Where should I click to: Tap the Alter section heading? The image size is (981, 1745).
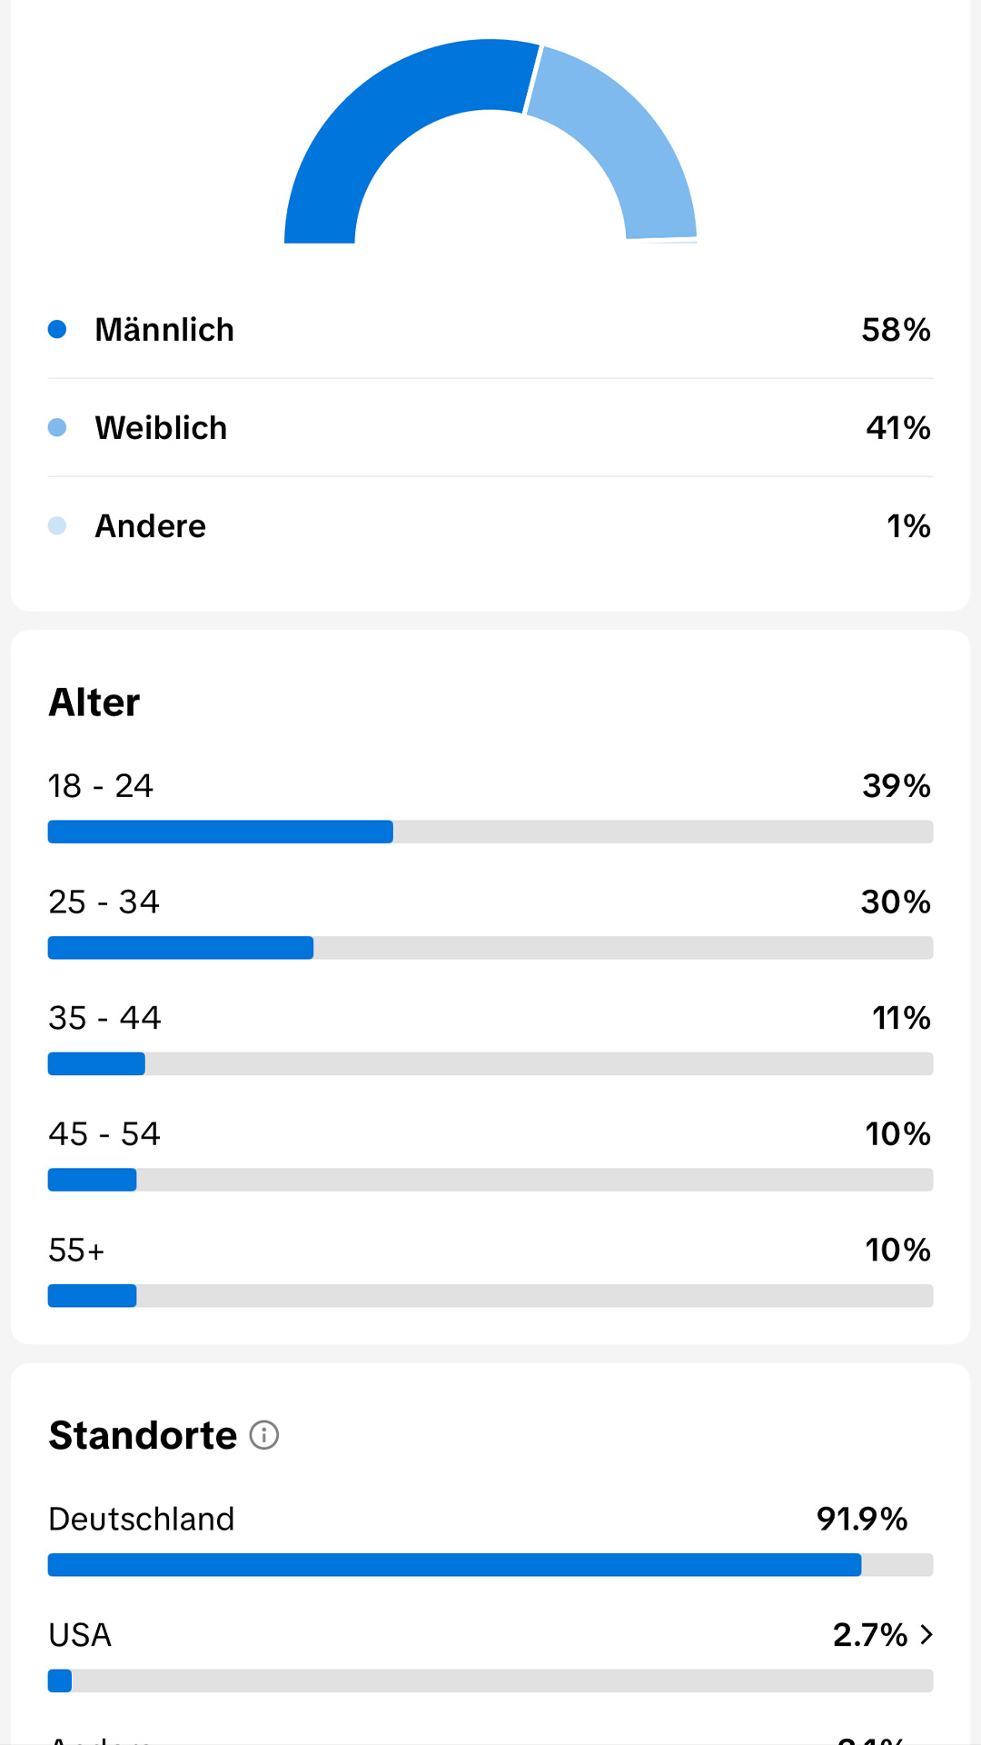[94, 703]
